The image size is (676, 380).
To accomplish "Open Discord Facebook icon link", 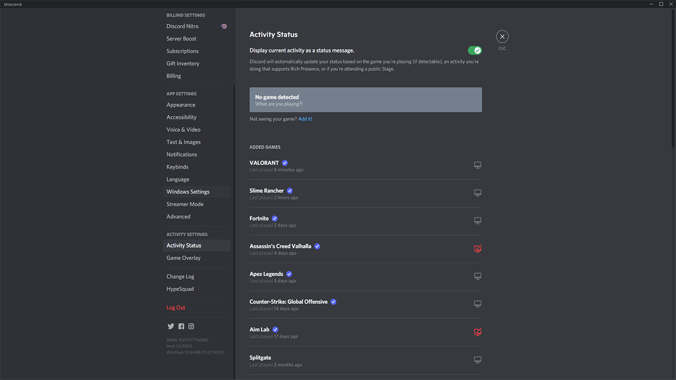I will (181, 326).
